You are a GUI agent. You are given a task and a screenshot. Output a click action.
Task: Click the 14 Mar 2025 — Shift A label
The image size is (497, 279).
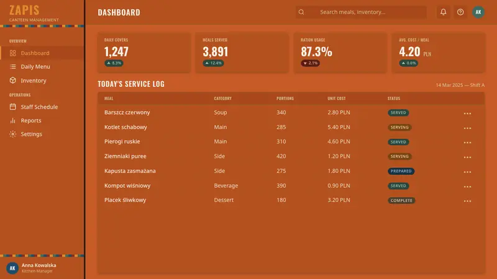click(460, 85)
